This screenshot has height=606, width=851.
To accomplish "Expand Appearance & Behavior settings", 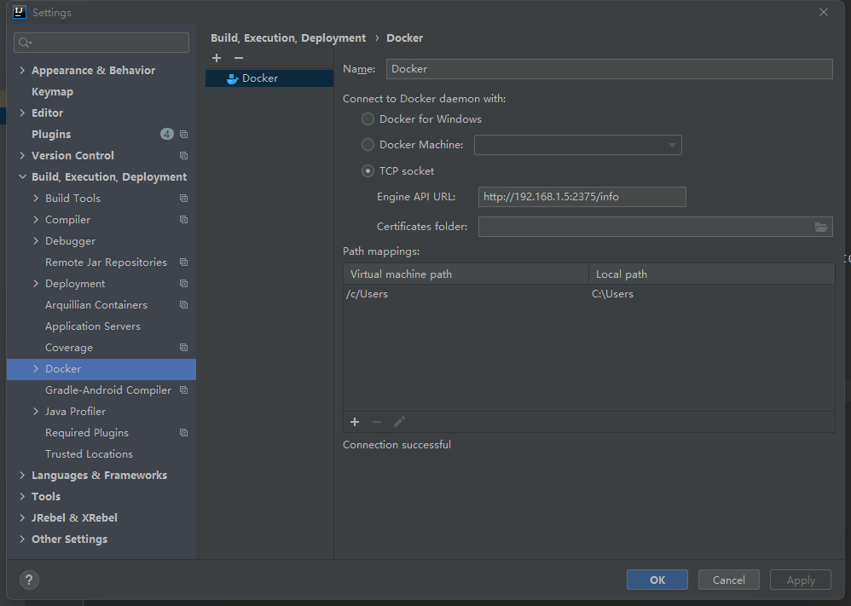I will pyautogui.click(x=22, y=70).
